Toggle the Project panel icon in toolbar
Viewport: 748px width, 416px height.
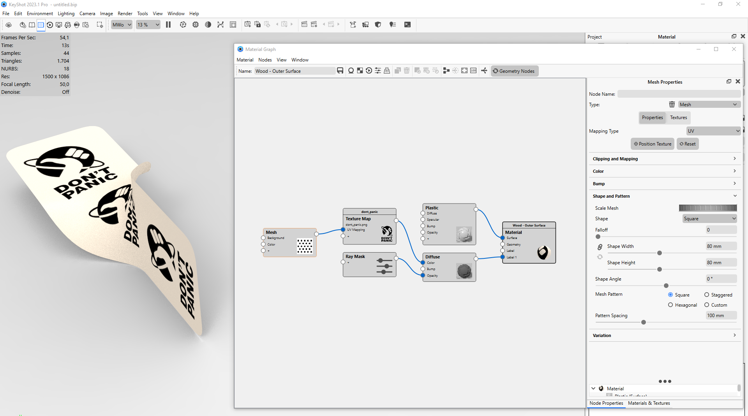coord(41,25)
